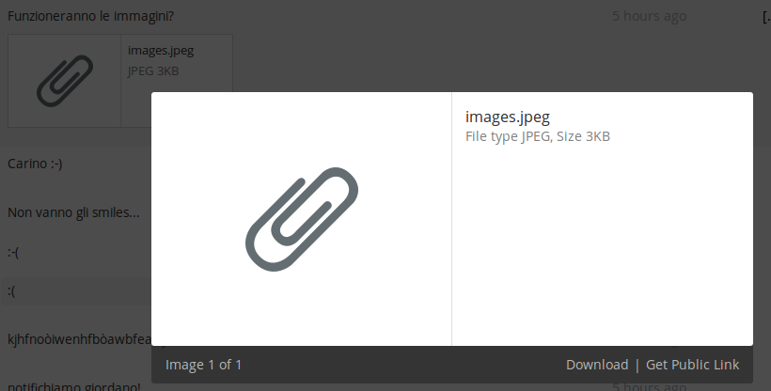Click the 5 hours ago timestamp on the last message
The image size is (771, 391).
click(649, 386)
